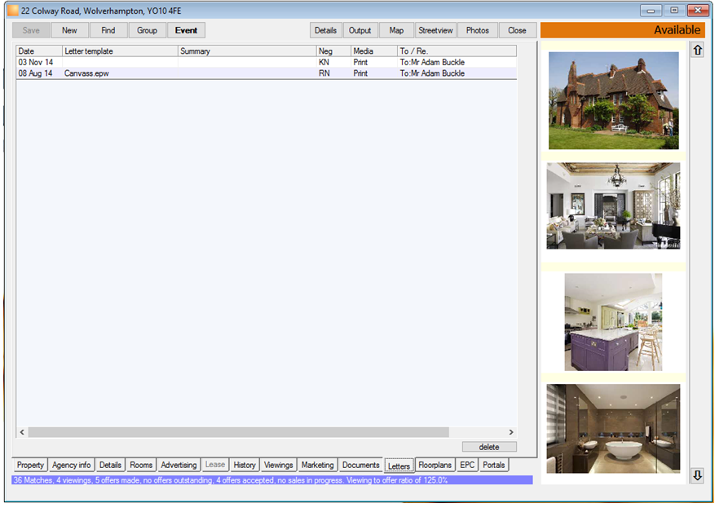Select the 03 Nov 14 letter row
Screen dimensions: 715x508
pos(267,62)
